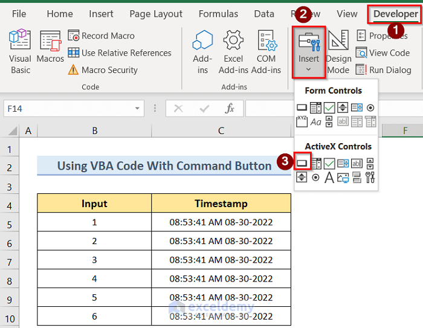Select the Form Controls Group Box
423x328 pixels.
tap(302, 122)
